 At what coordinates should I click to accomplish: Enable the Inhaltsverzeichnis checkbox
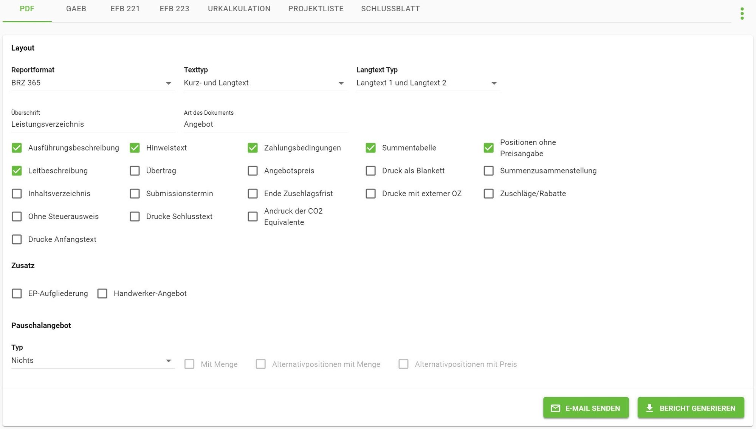click(x=17, y=194)
